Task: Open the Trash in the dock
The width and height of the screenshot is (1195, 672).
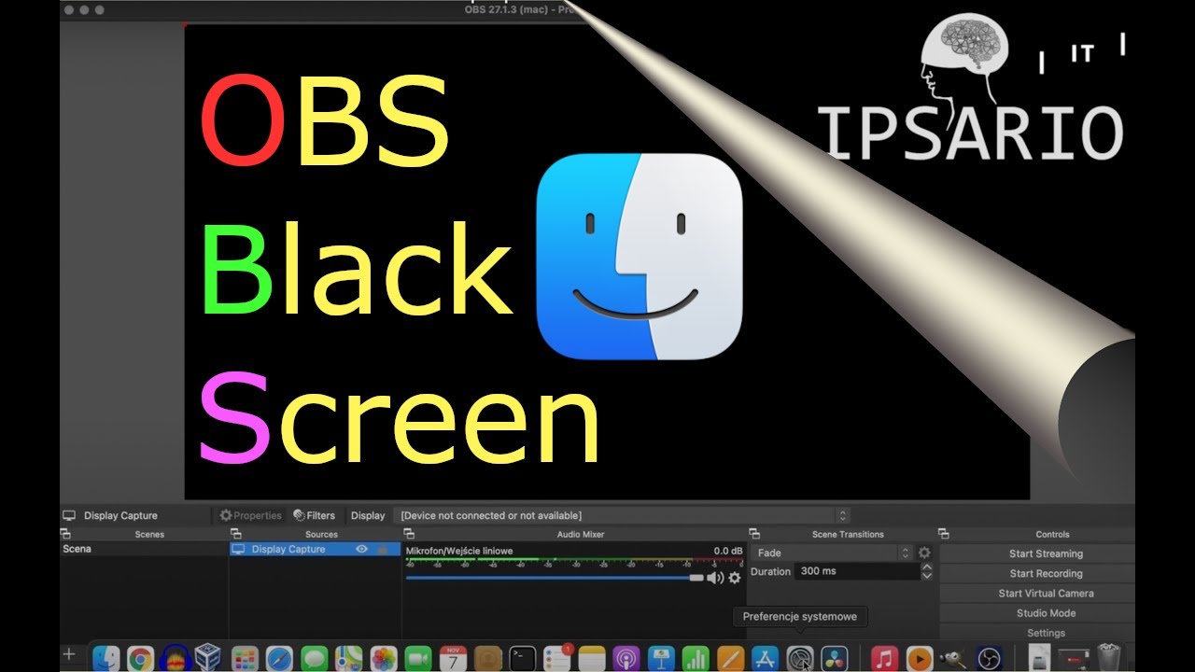Action: (x=1108, y=658)
